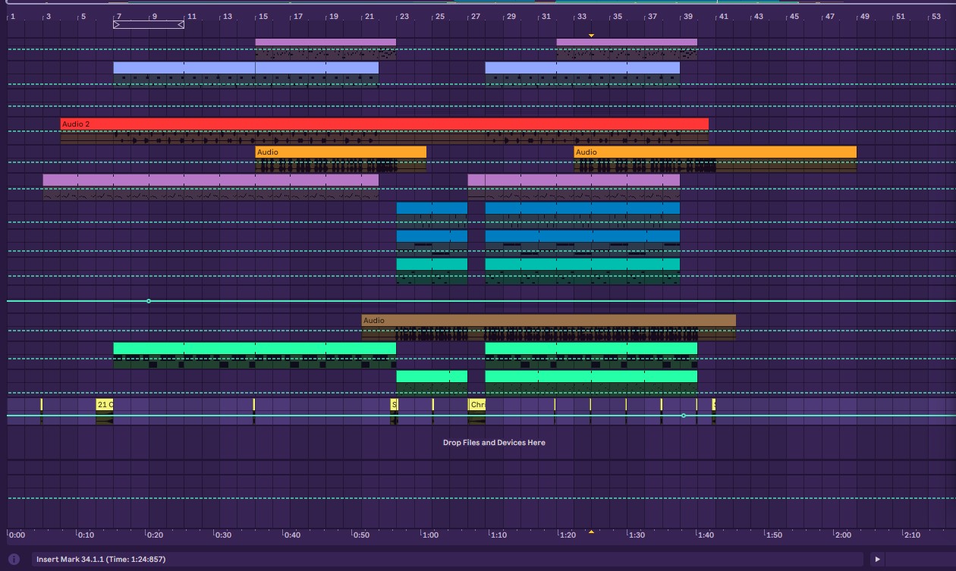
Task: Click the orange insert marker triangle below bar 33
Action: point(591,35)
